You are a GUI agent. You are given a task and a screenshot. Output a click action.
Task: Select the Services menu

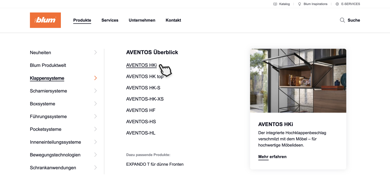(x=110, y=20)
